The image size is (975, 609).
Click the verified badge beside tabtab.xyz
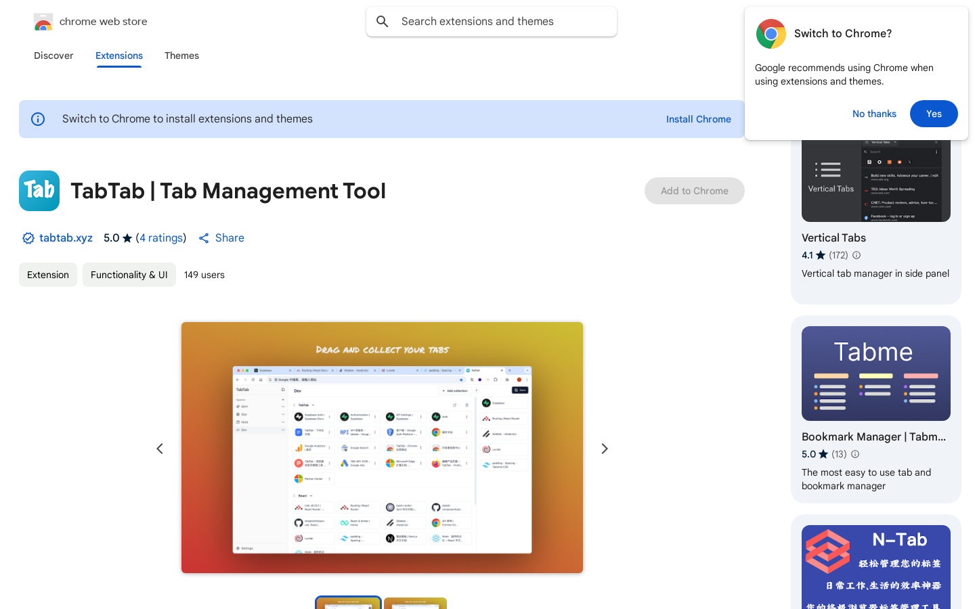pyautogui.click(x=28, y=238)
